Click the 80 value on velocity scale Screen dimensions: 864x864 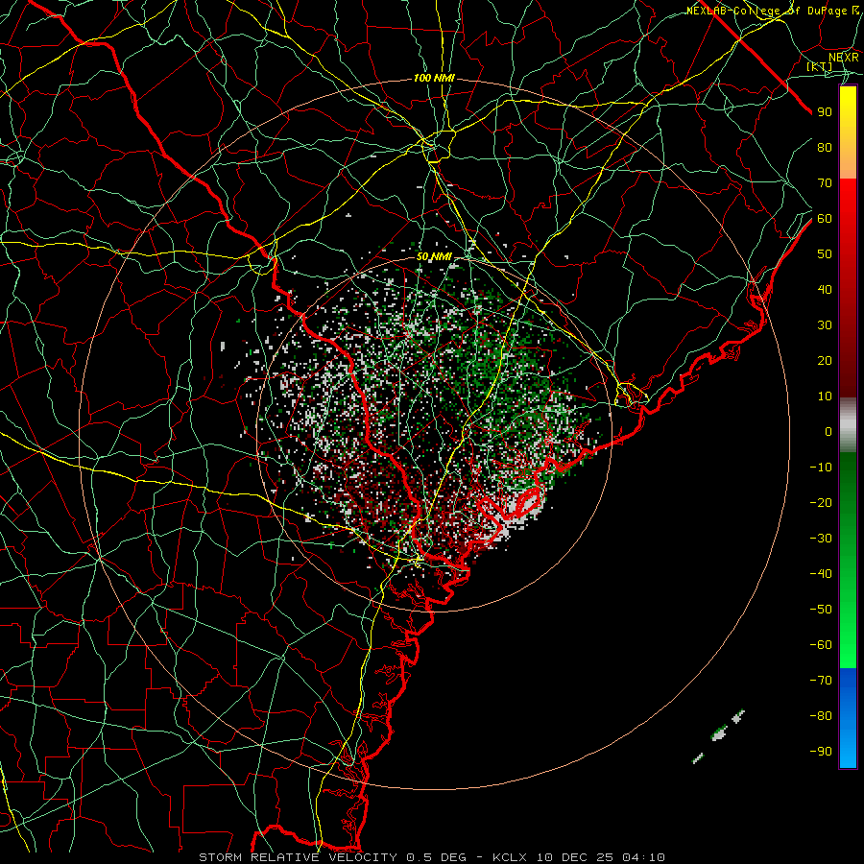click(825, 148)
